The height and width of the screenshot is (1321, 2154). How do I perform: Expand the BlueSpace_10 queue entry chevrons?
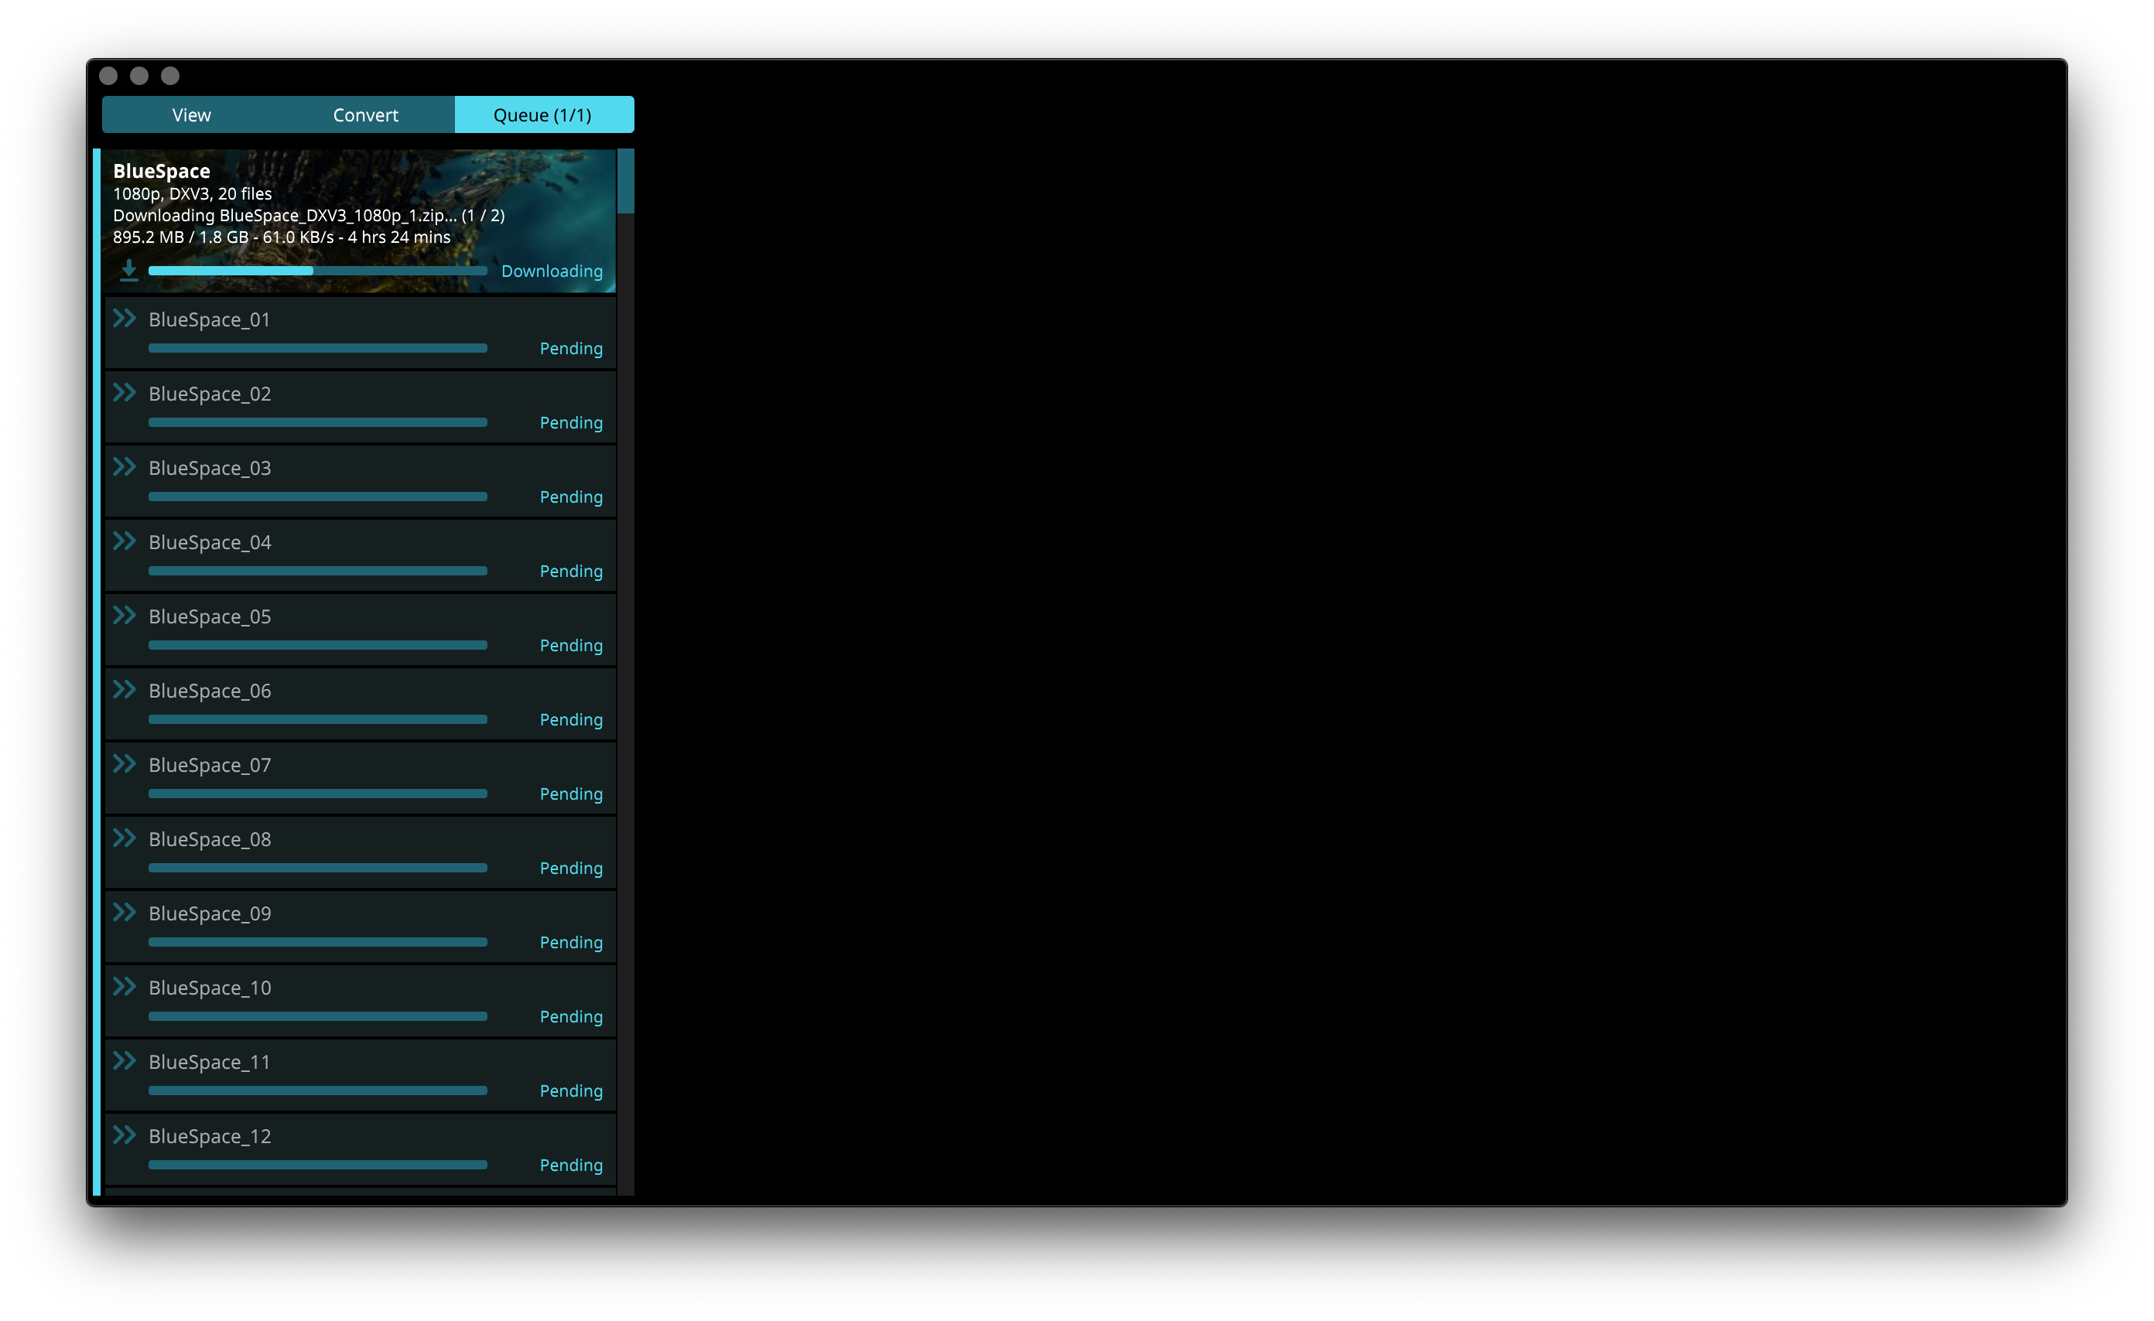click(124, 986)
